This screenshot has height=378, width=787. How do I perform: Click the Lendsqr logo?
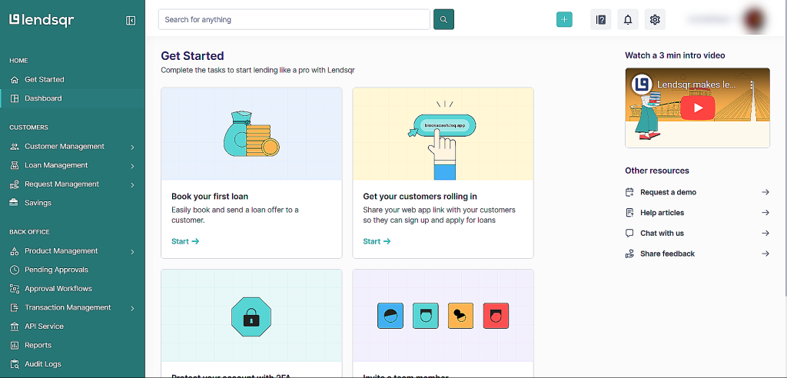point(42,20)
